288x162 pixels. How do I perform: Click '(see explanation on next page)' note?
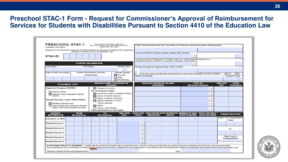107,110
